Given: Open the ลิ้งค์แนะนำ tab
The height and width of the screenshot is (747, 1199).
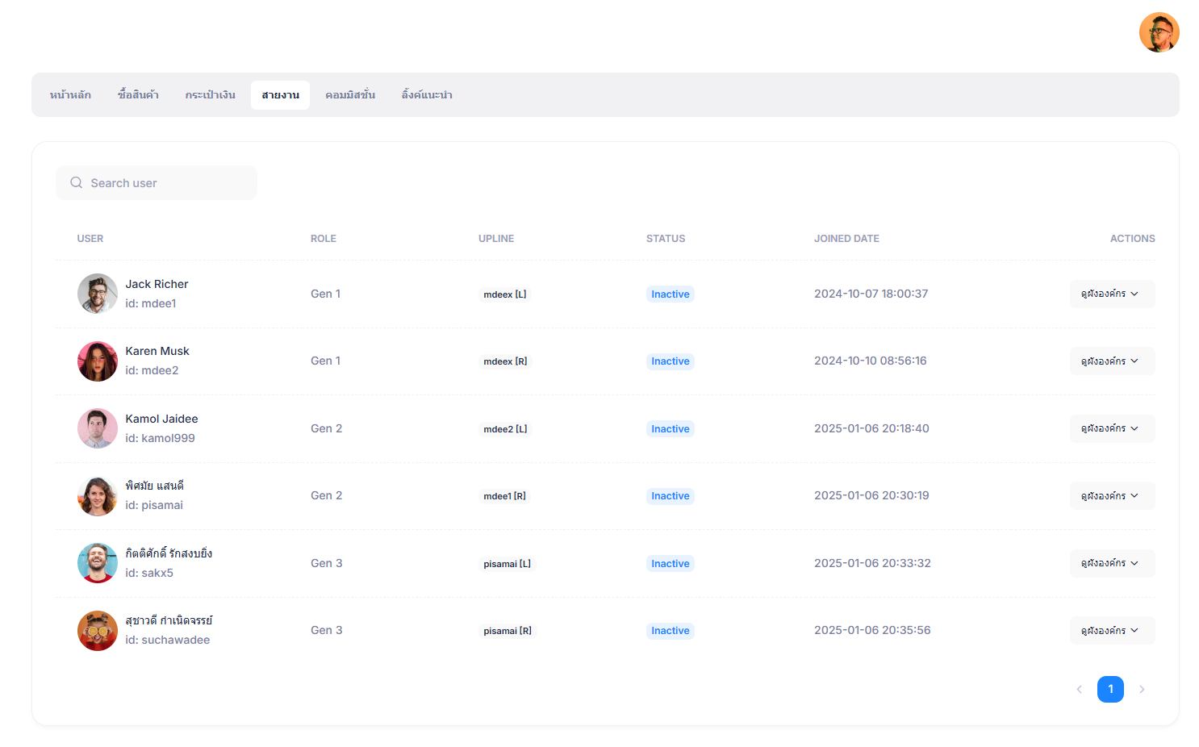Looking at the screenshot, I should [427, 95].
